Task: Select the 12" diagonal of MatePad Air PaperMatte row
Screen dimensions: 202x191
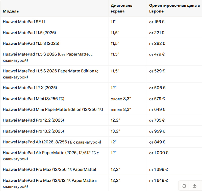Action: tap(113, 153)
